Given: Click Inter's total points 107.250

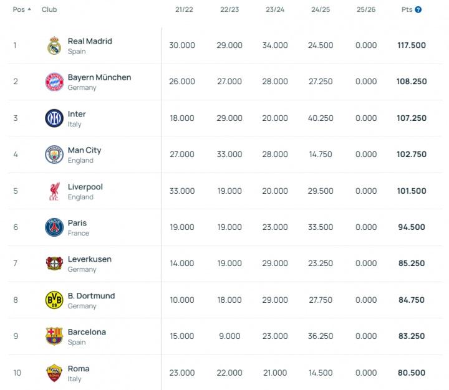Looking at the screenshot, I should click(x=411, y=118).
